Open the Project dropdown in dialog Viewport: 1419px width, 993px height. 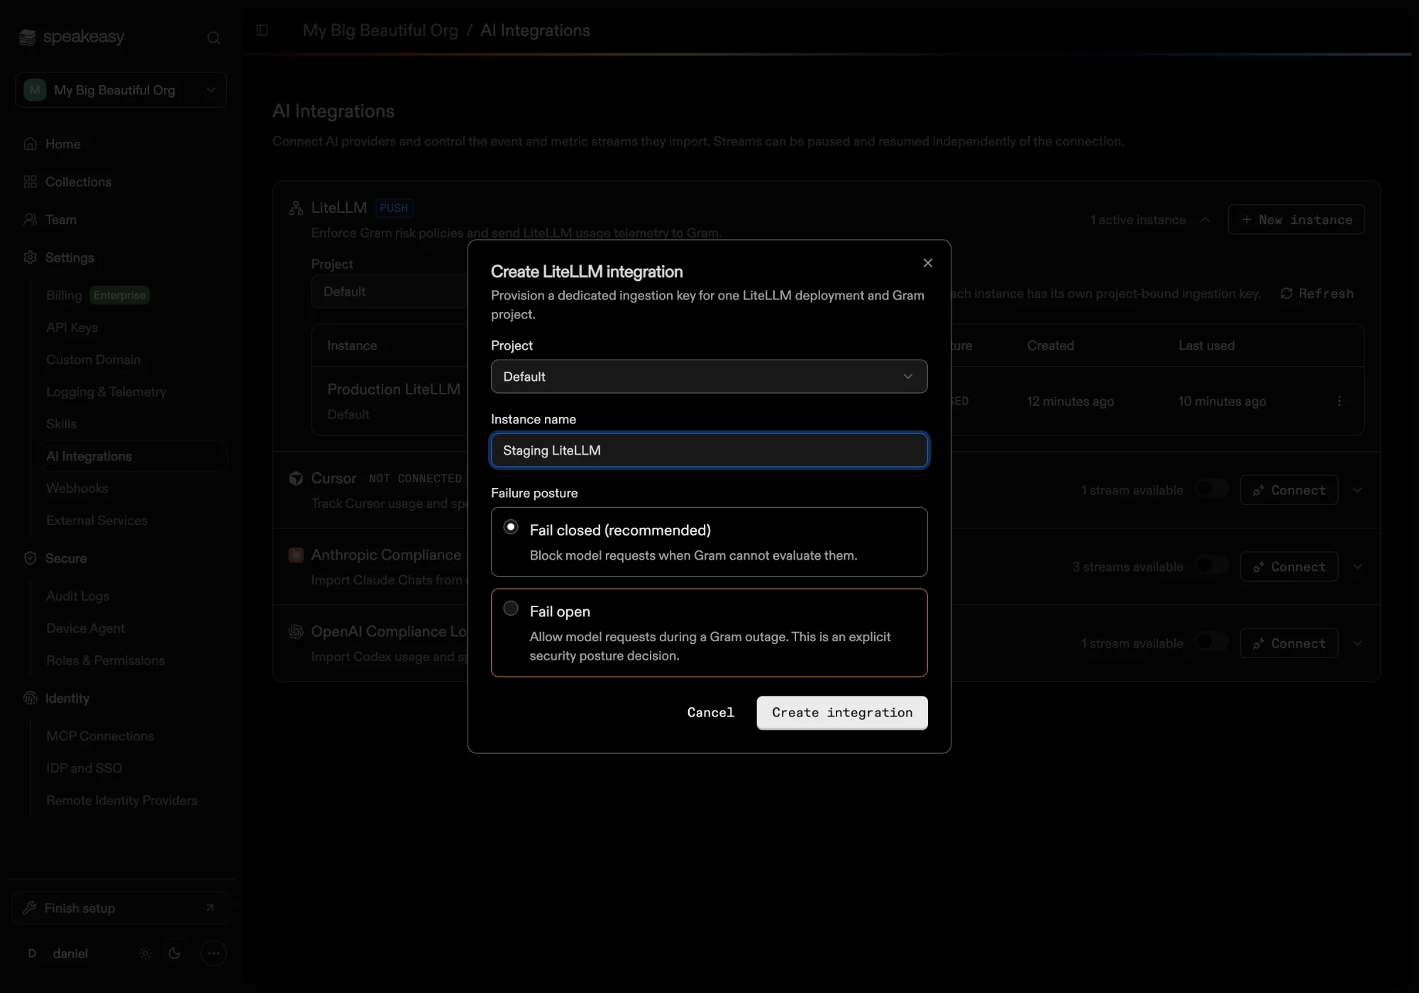[709, 377]
